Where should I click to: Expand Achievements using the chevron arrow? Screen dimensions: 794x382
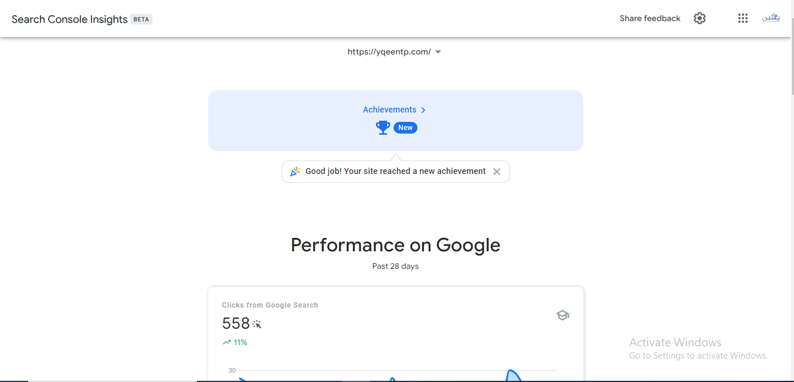point(423,110)
